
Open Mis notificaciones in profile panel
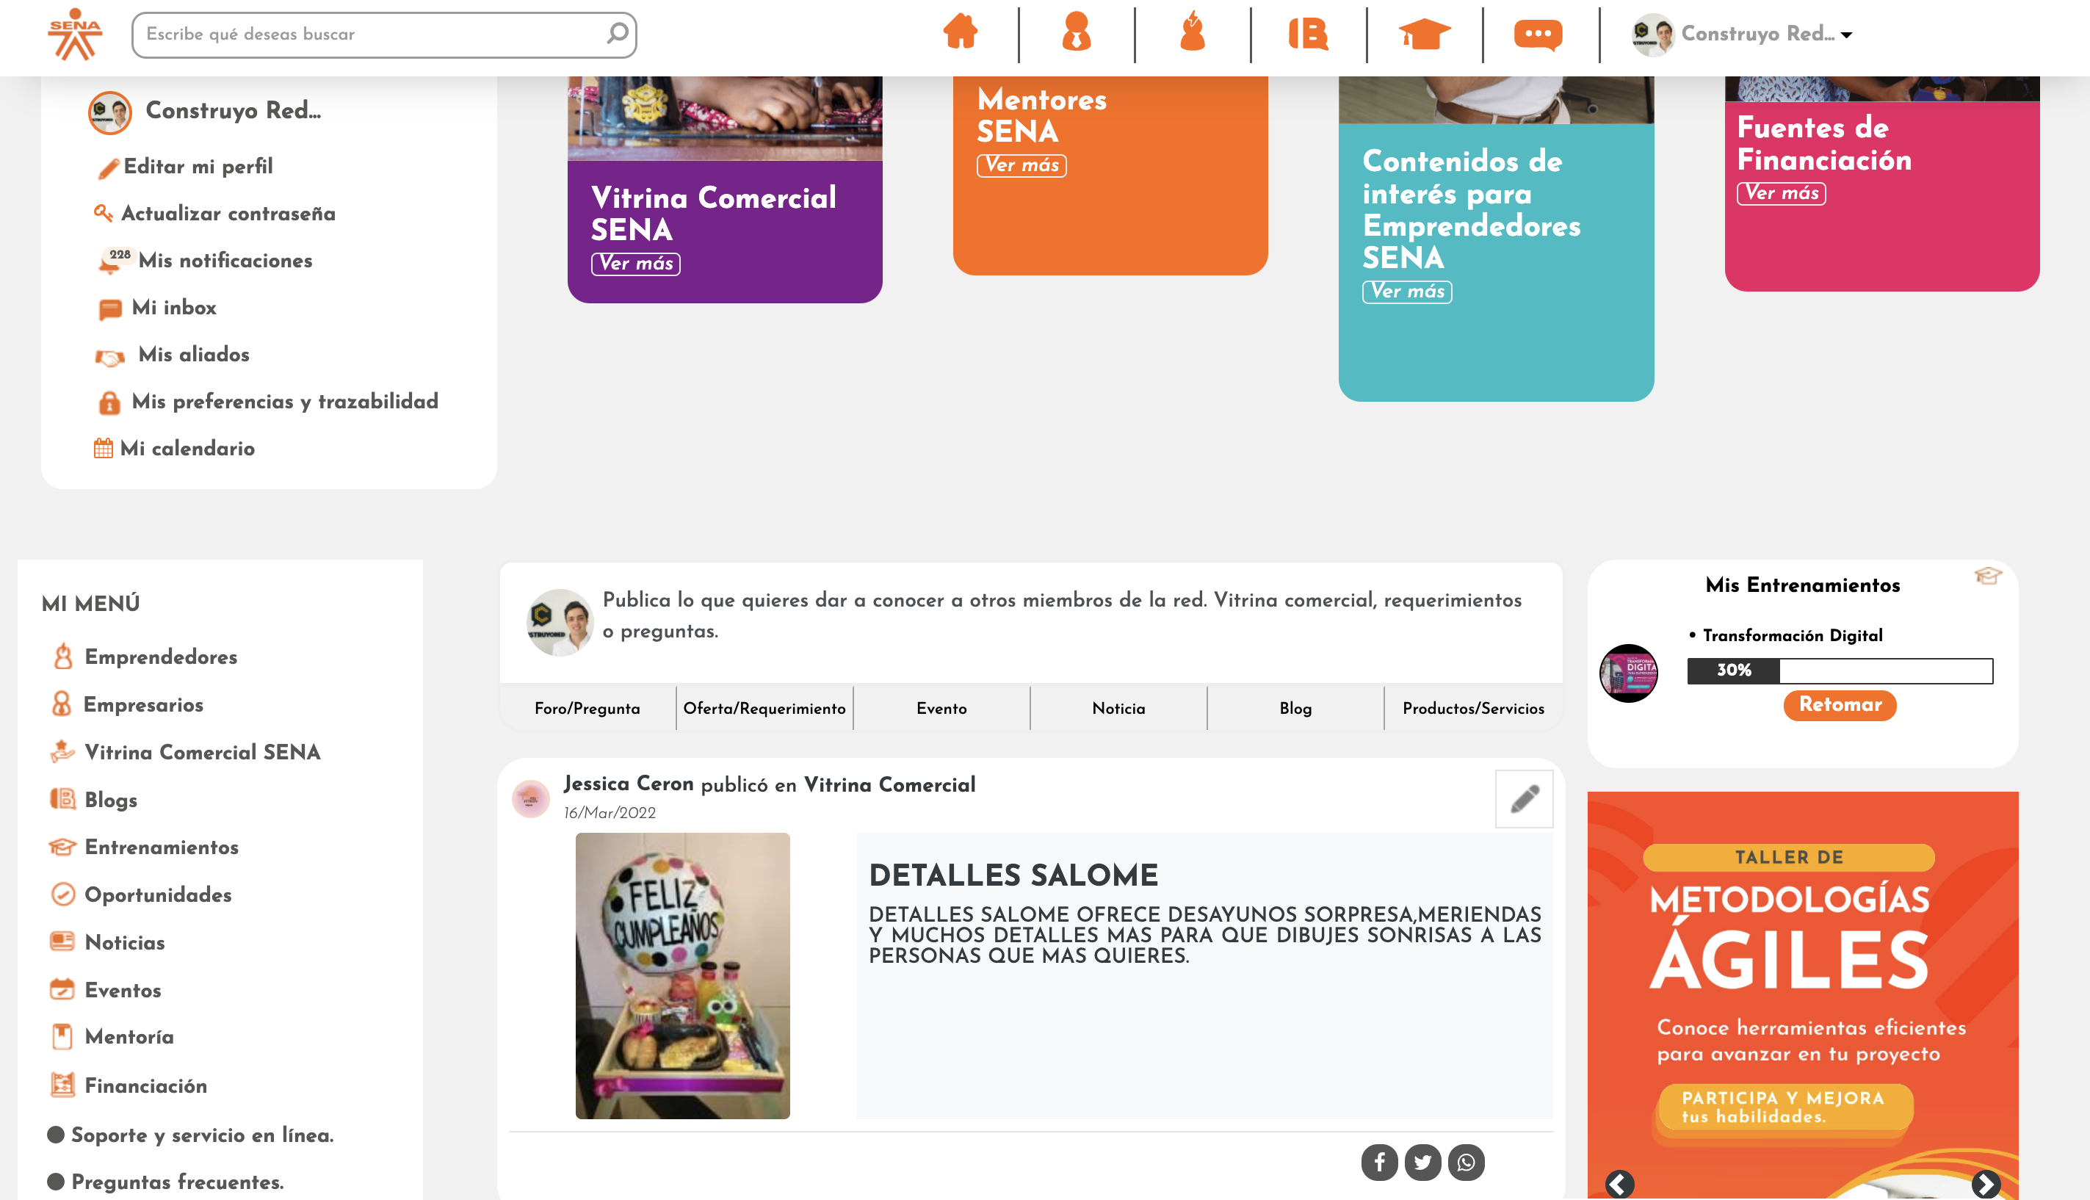point(225,261)
